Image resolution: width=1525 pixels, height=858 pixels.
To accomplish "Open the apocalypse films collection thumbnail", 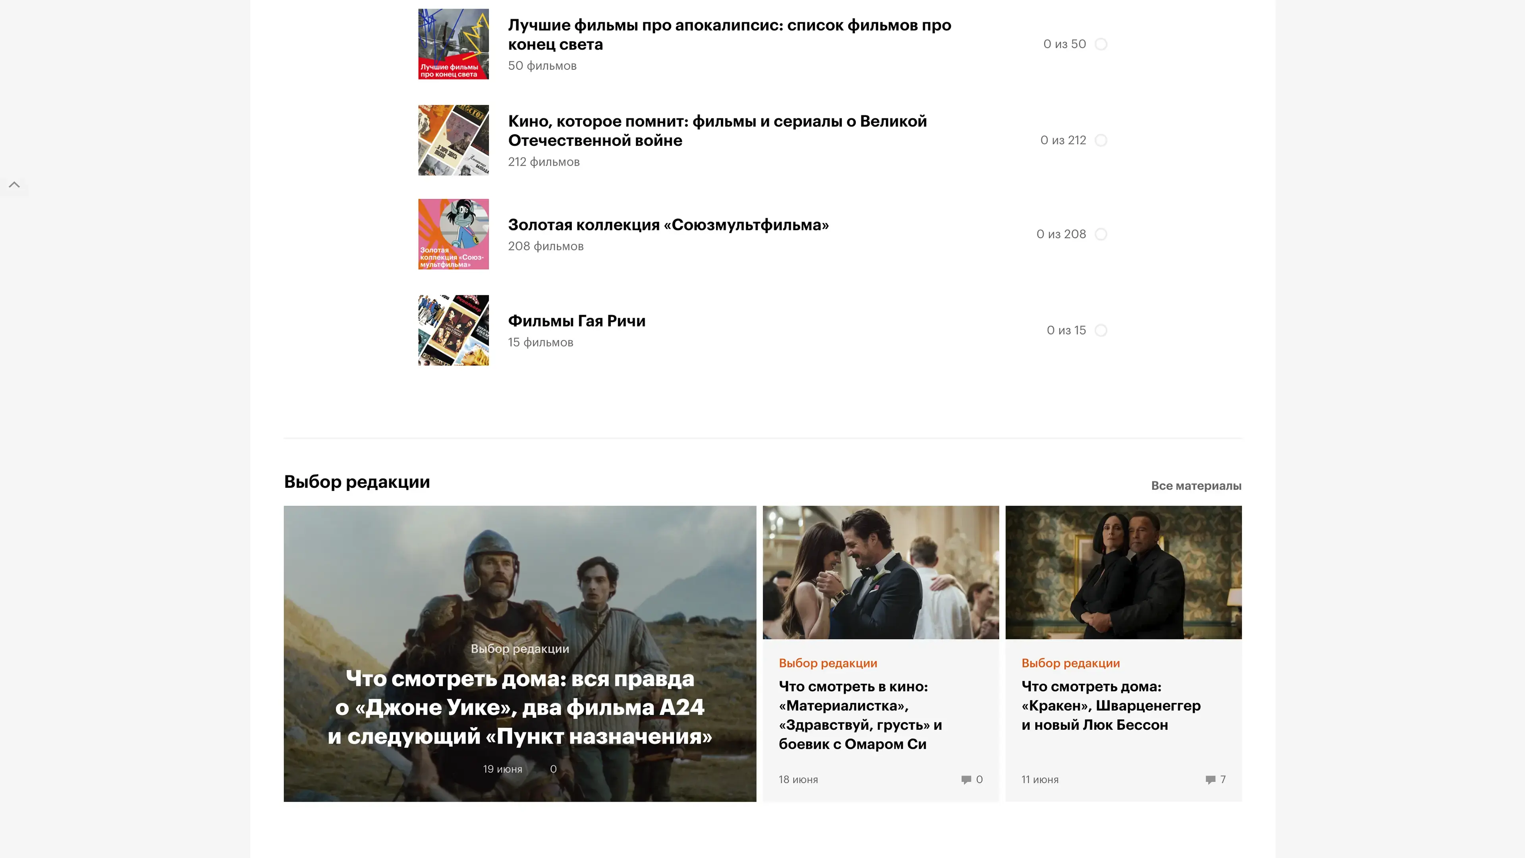I will (x=454, y=44).
